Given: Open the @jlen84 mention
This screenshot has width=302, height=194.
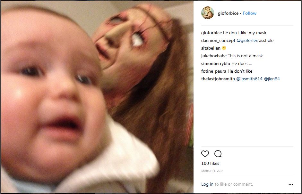Looking at the screenshot, I should coord(272,79).
